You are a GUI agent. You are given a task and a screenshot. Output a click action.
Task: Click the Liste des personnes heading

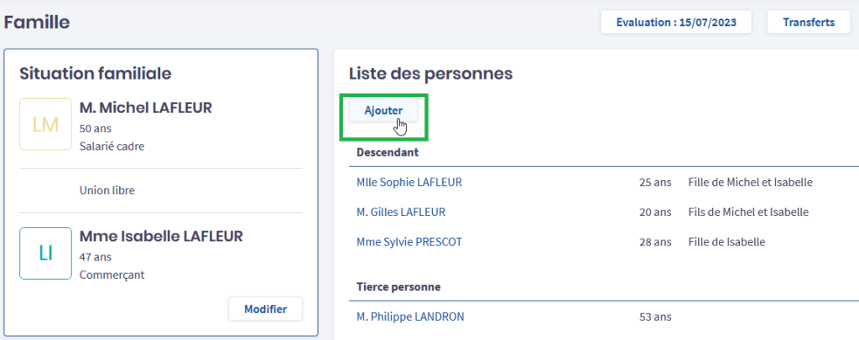pyautogui.click(x=430, y=74)
